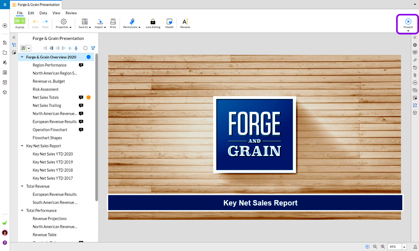The image size is (419, 251).
Task: Click the filter icon in the outline panel
Action: (93, 48)
